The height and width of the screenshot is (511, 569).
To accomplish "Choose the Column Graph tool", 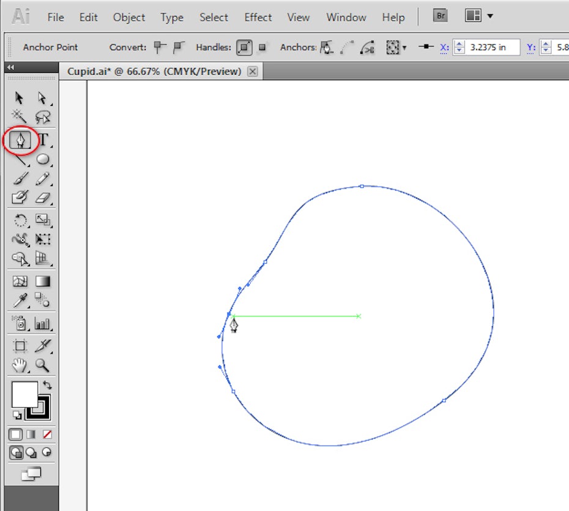I will pyautogui.click(x=42, y=323).
